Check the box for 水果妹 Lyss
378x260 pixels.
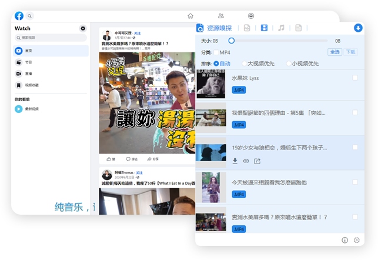(355, 78)
